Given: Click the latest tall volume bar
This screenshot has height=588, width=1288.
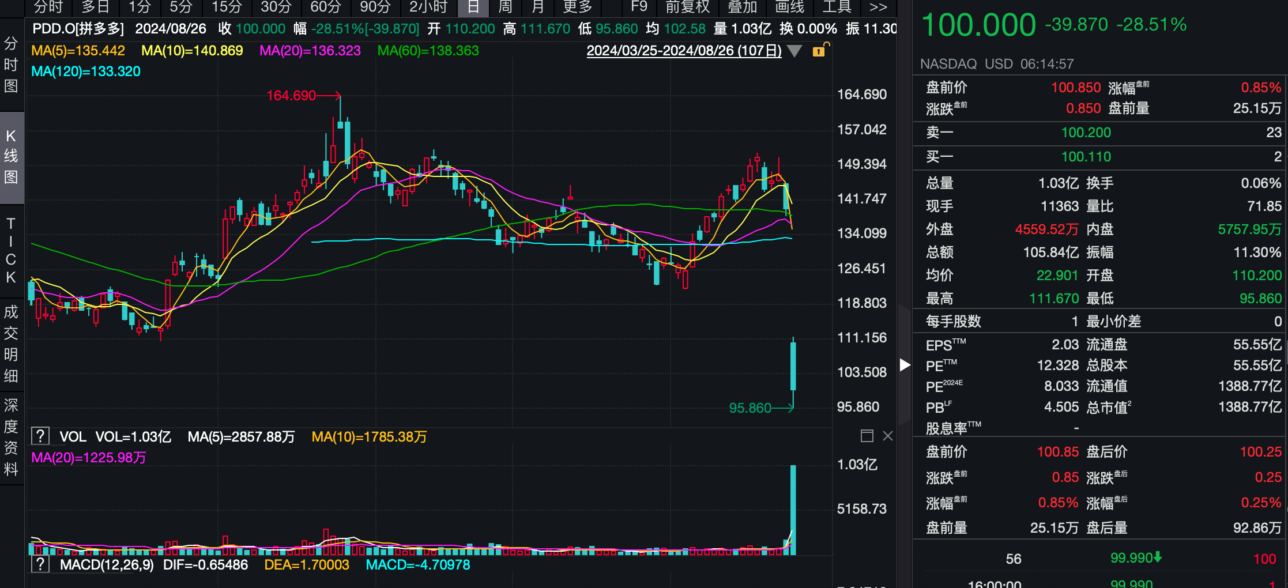Looking at the screenshot, I should click(x=793, y=510).
